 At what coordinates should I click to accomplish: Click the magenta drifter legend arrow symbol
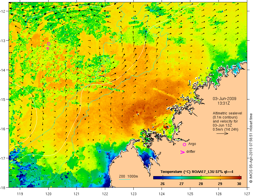(182, 152)
